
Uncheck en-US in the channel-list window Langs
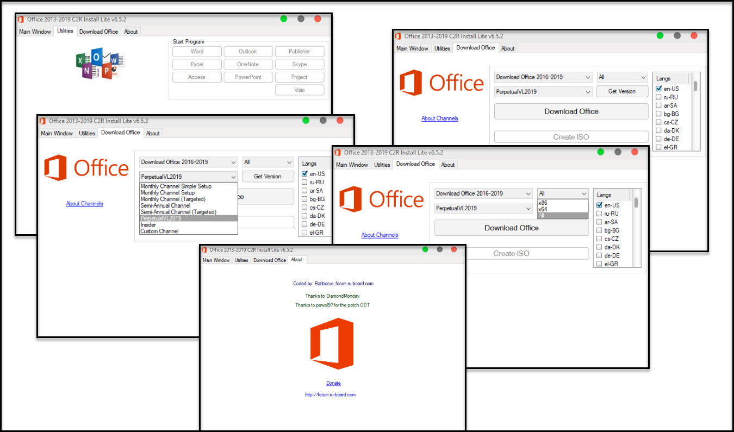304,174
